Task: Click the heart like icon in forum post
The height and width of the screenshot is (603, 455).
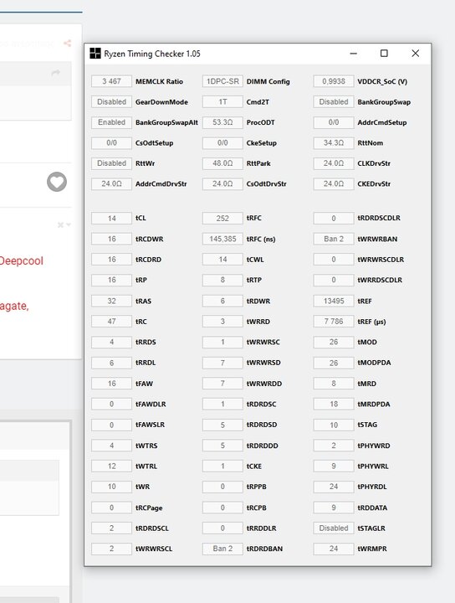Action: pos(57,182)
